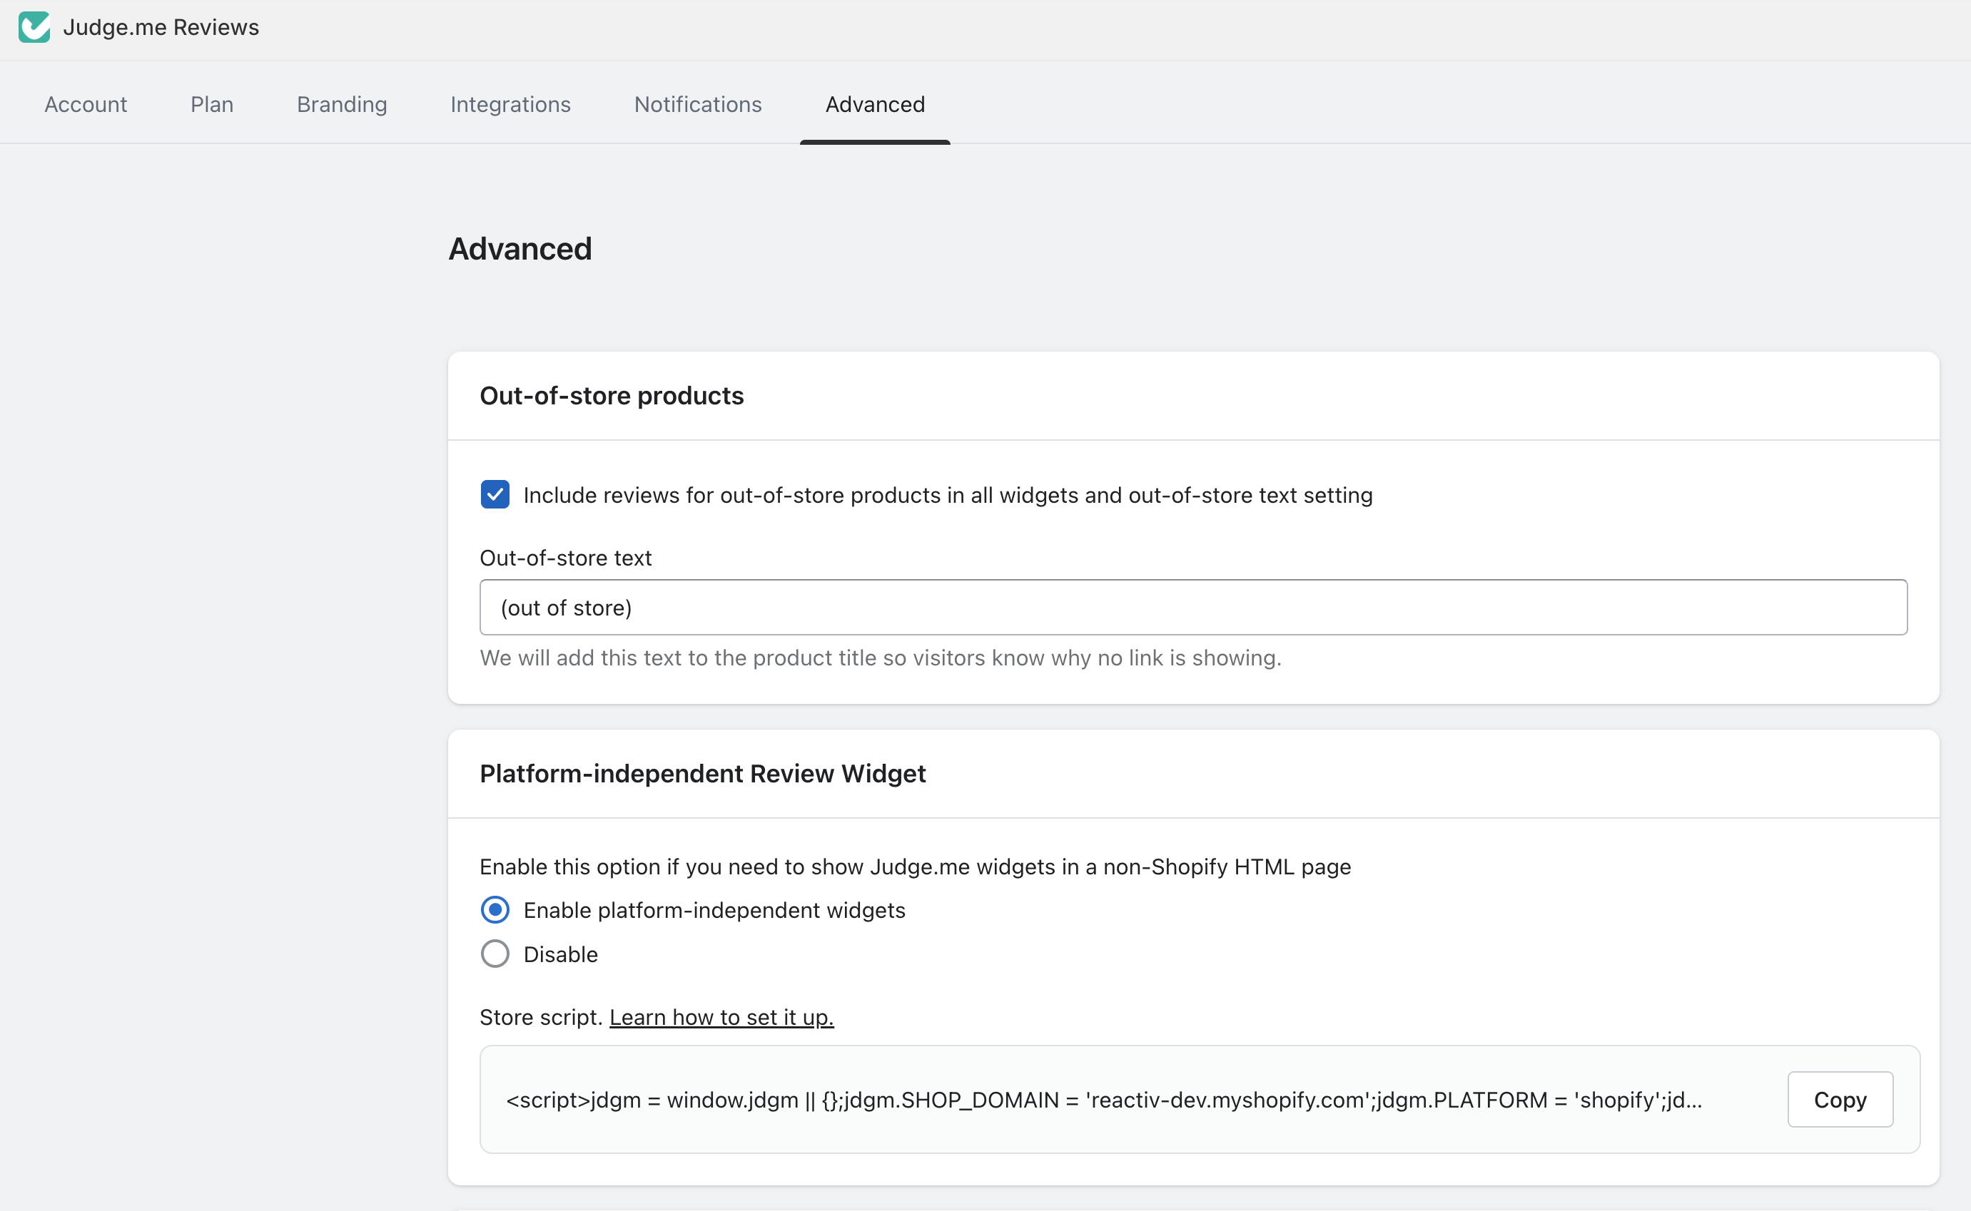The width and height of the screenshot is (1971, 1211).
Task: Open the Integrations tab
Action: [x=510, y=104]
